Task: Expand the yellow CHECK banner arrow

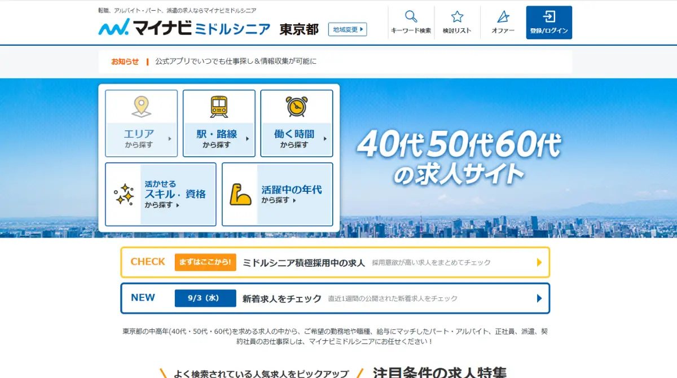Action: click(539, 262)
